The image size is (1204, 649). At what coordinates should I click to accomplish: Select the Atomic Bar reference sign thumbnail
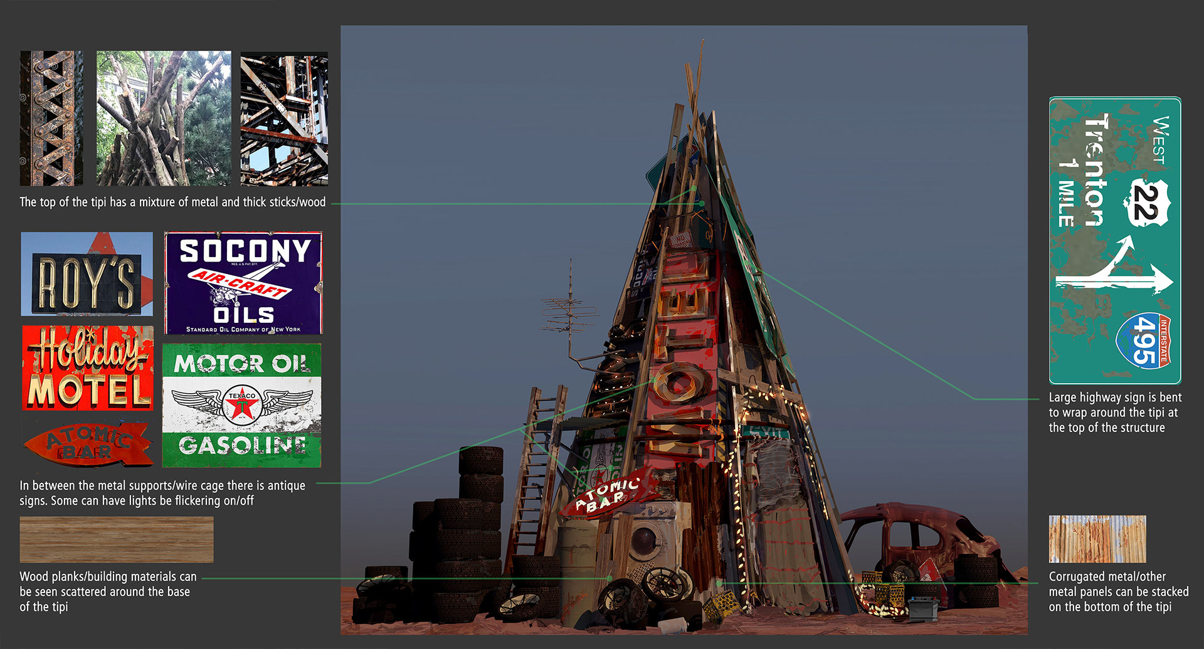point(88,444)
